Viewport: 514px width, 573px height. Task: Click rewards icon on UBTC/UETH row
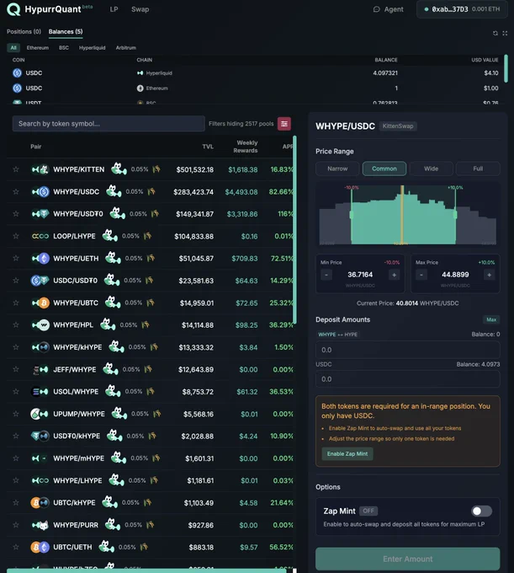[x=144, y=547]
